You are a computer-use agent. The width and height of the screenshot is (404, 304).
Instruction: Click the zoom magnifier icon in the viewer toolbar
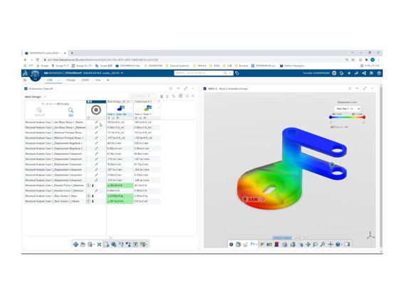[322, 244]
